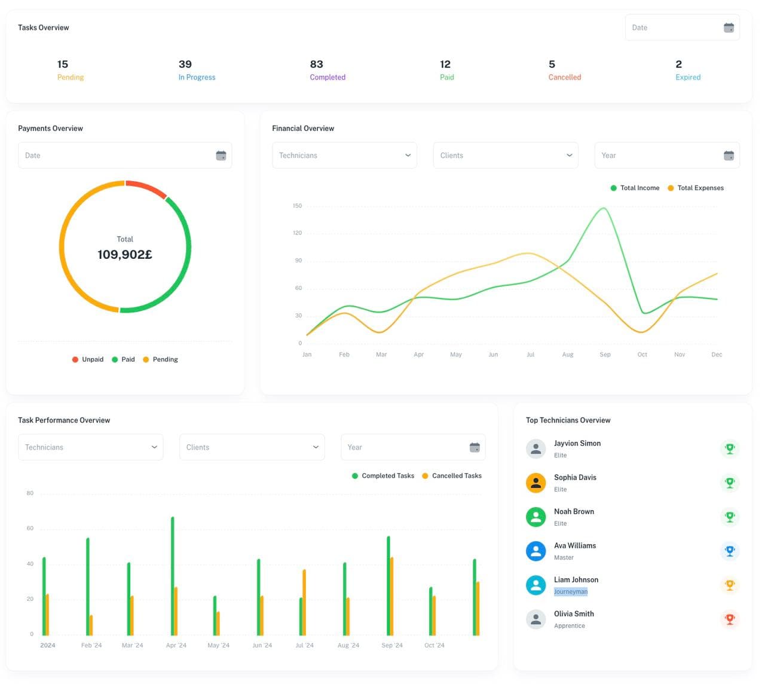
Task: Click Ava Williams's blue trophy icon
Action: 730,551
